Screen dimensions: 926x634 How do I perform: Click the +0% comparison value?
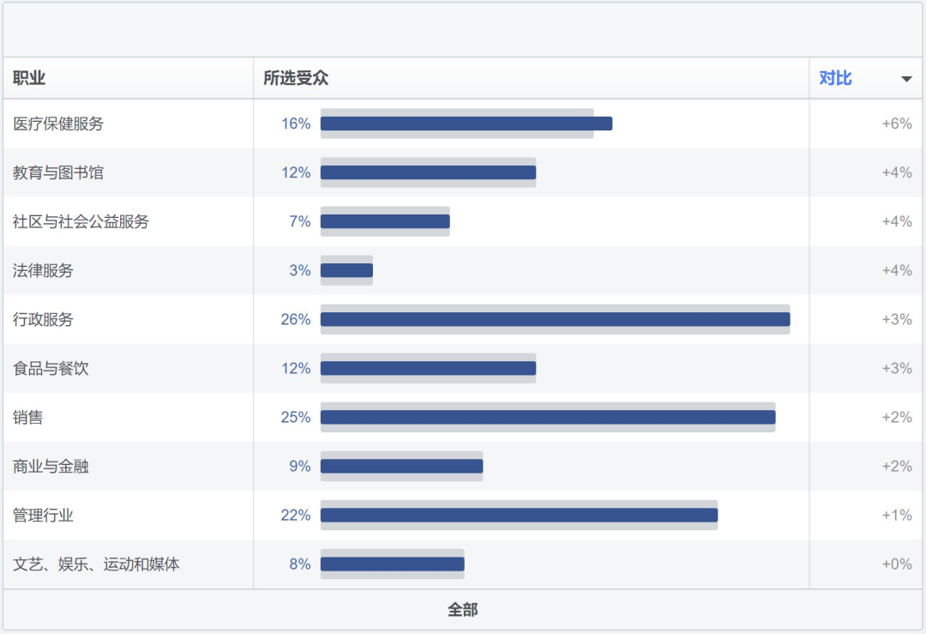[x=897, y=564]
